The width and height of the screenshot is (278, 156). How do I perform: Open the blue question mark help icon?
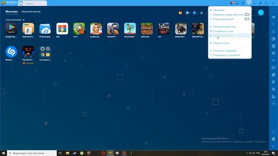(195, 13)
